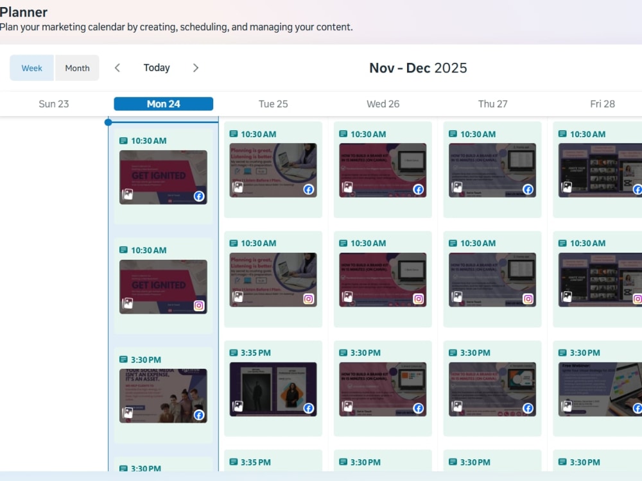Click photo icon on Monday's Instagram GET IGNITED thumbnail
This screenshot has height=481, width=642.
[128, 303]
